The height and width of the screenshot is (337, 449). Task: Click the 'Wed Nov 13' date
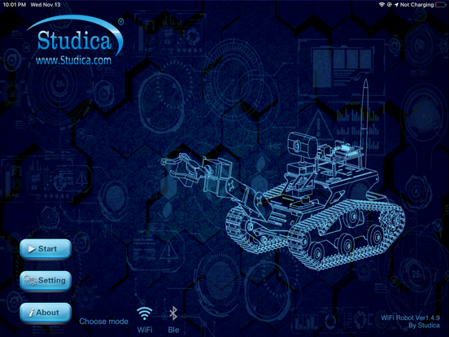point(46,5)
